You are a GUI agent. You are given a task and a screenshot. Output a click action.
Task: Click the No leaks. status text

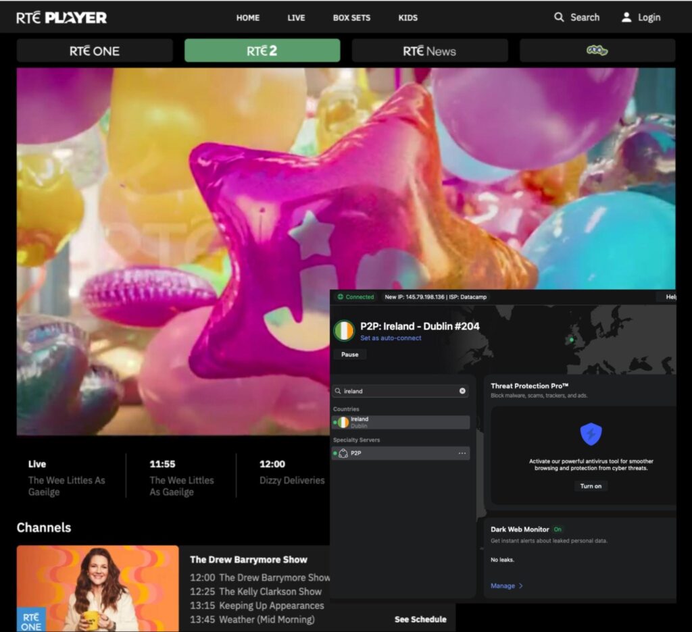pyautogui.click(x=502, y=560)
